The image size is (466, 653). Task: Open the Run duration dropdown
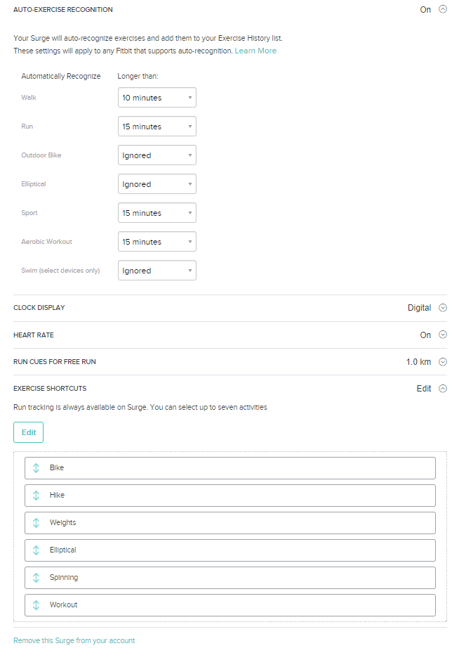(x=157, y=127)
